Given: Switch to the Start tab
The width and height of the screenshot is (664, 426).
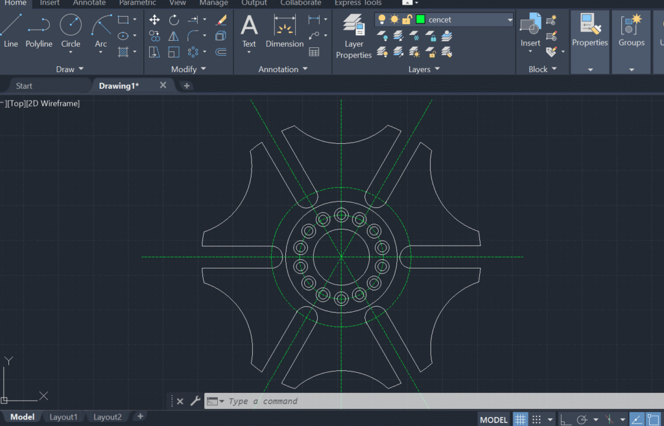Looking at the screenshot, I should (x=24, y=86).
